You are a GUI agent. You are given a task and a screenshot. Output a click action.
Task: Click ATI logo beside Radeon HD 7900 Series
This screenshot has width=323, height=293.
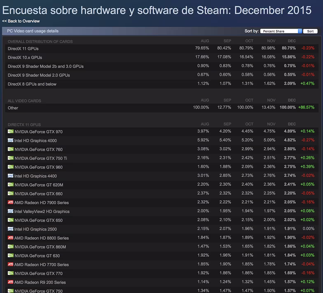[11, 202]
